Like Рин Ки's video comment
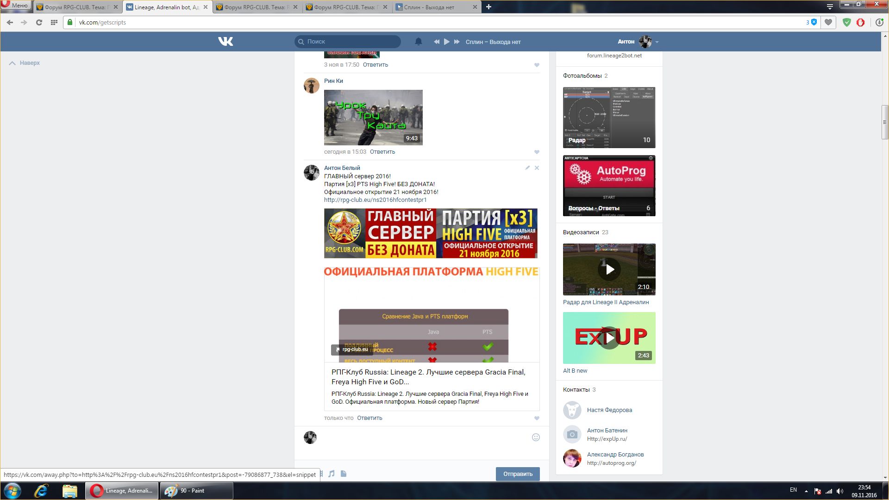 point(537,152)
